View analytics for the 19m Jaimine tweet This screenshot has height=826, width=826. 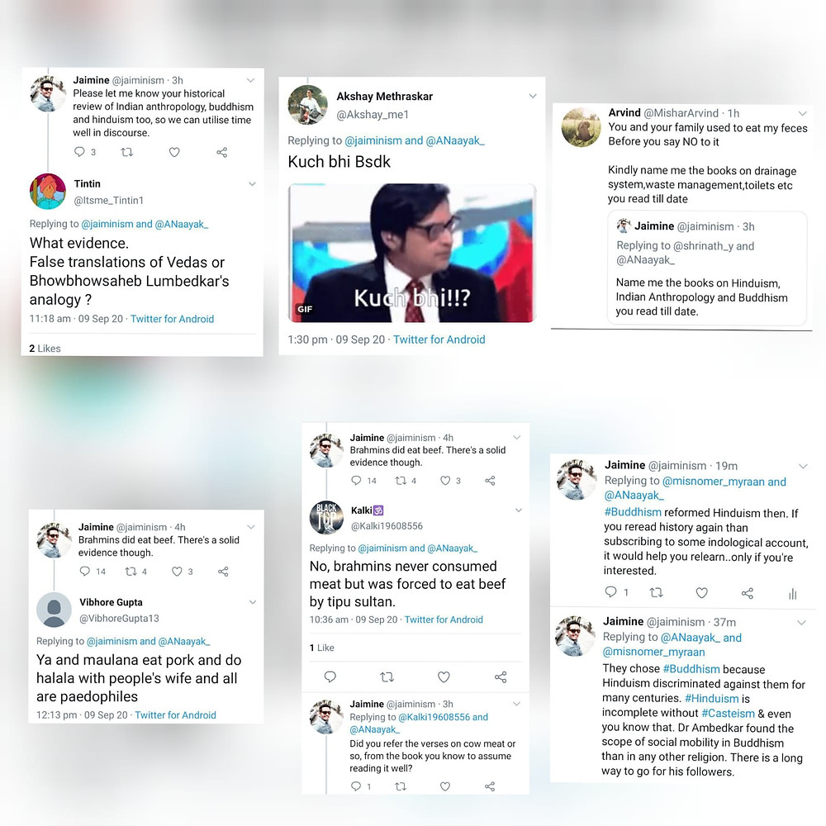click(x=793, y=594)
